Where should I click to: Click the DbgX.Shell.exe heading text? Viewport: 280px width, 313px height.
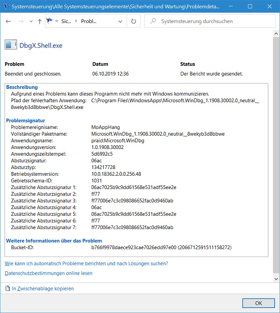click(41, 45)
